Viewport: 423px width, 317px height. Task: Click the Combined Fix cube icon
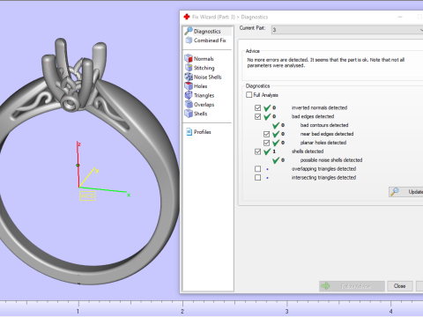click(189, 41)
